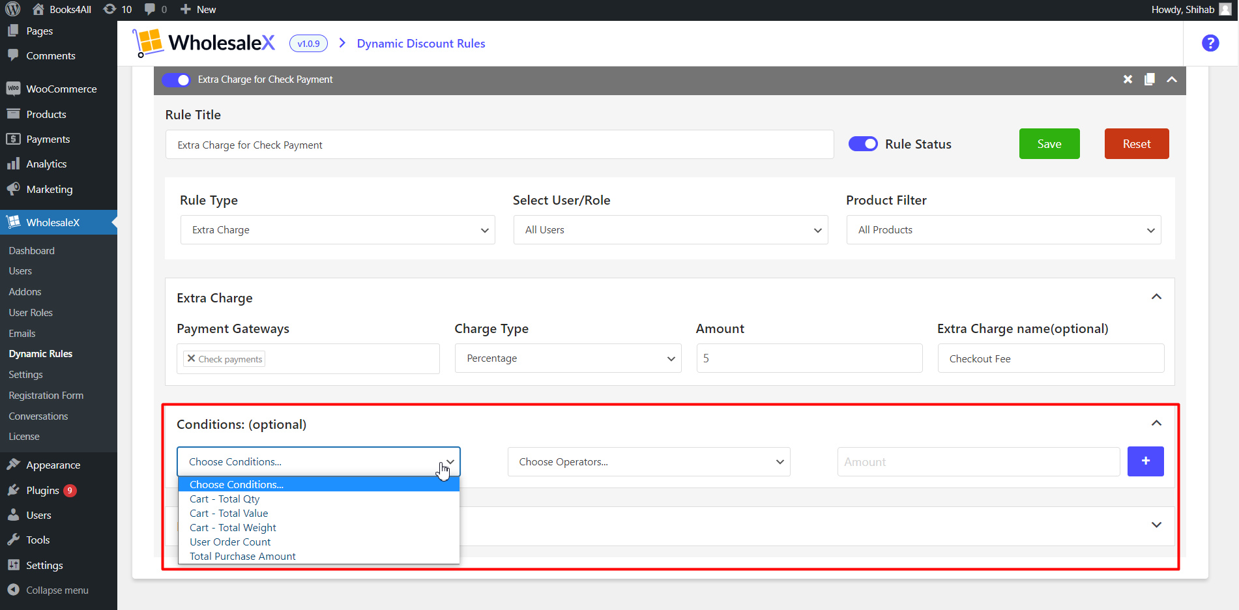
Task: Select Cart - Total Qty option
Action: pos(319,499)
